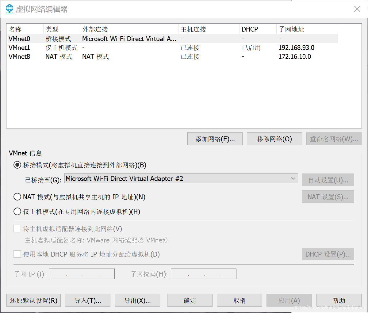Screen dimensions: 368x313
Task: Click the 类型 column header
Action: 62,29
